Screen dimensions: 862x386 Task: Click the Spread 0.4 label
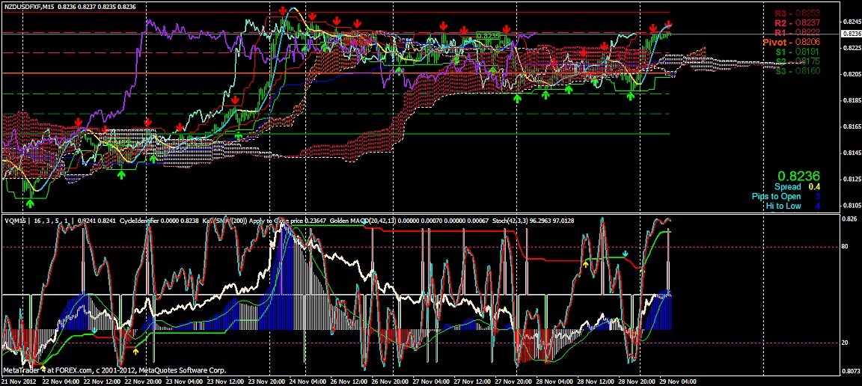coord(798,187)
